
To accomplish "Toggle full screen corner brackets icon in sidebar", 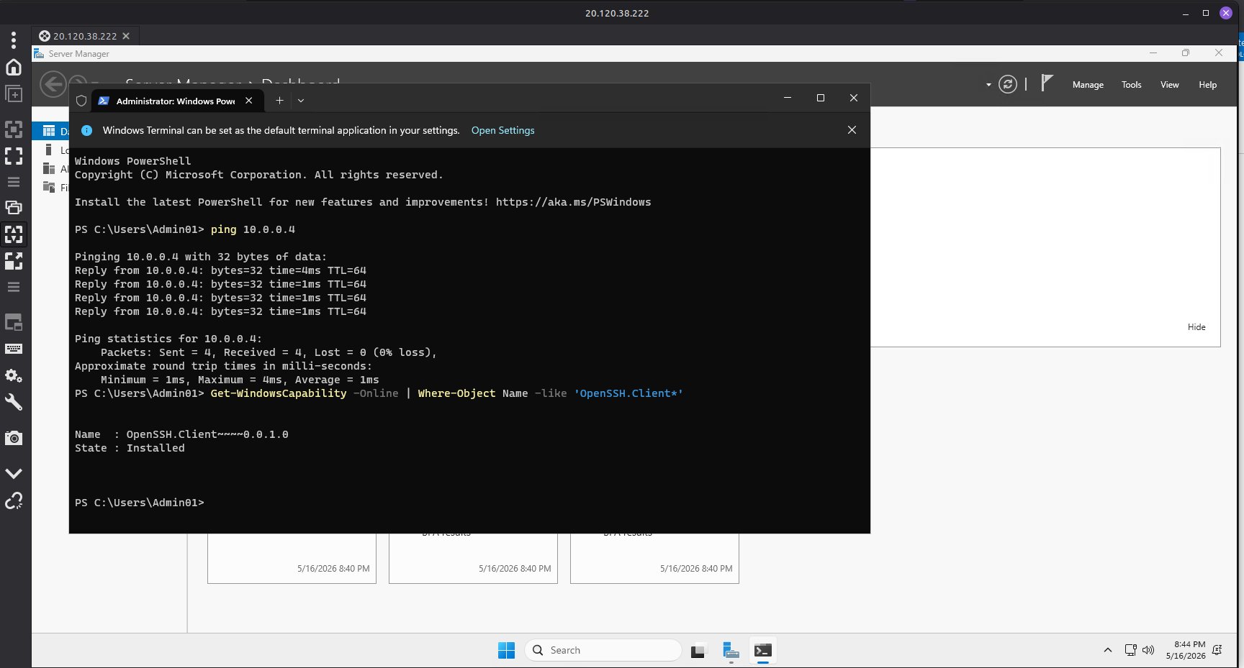I will tap(14, 155).
